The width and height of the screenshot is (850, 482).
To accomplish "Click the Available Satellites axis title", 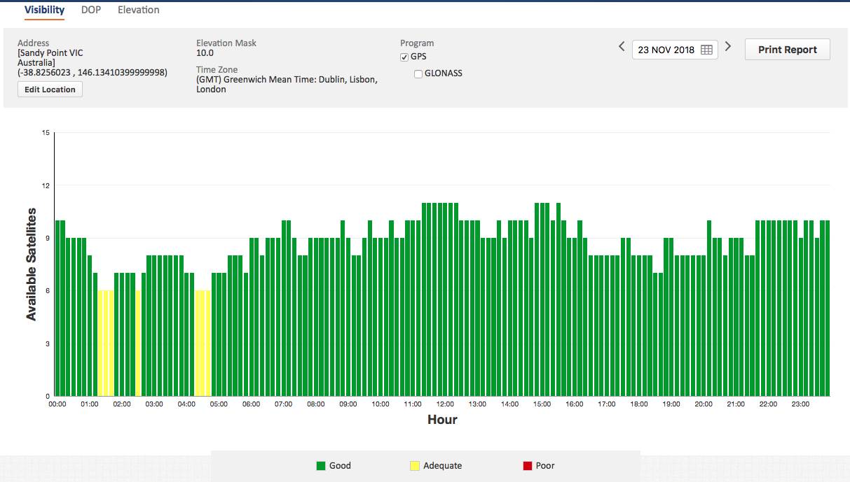I will click(x=32, y=264).
